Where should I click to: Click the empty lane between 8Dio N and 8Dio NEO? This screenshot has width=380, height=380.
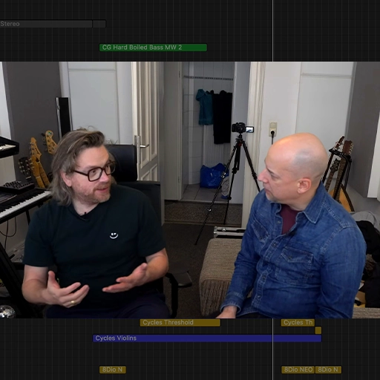coord(203,370)
